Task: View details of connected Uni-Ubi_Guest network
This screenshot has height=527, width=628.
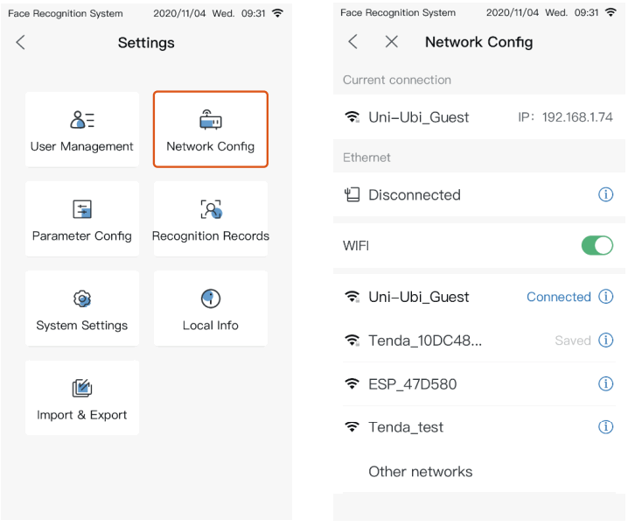Action: (x=605, y=297)
